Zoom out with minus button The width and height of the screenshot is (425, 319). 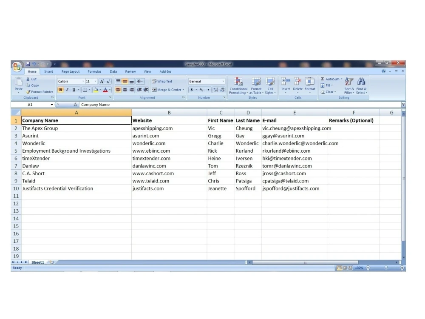tap(368, 268)
